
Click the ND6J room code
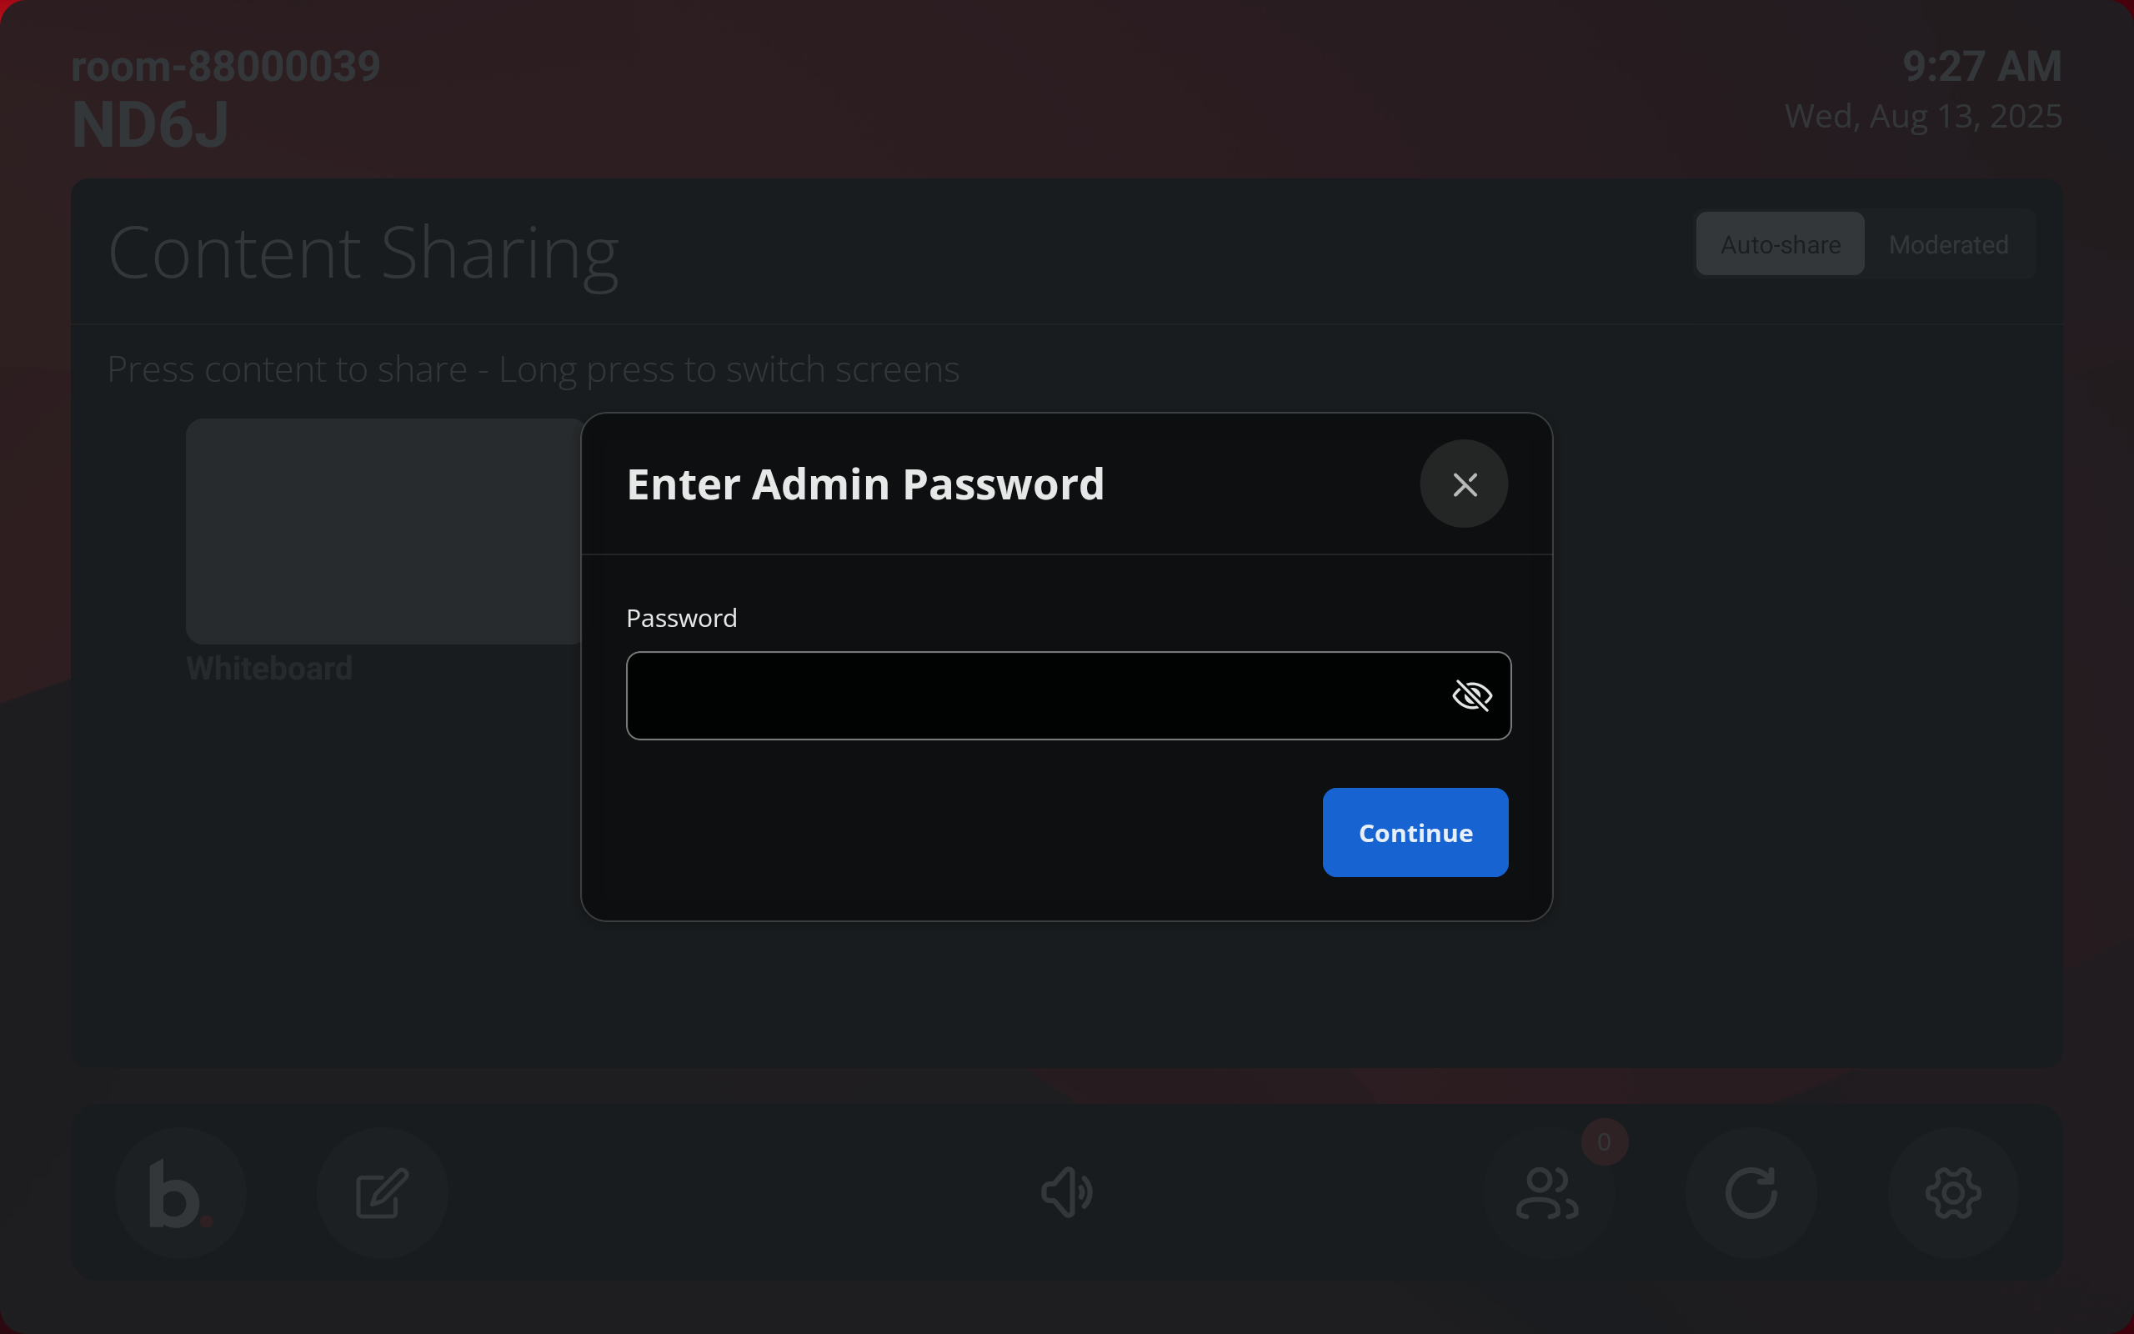(151, 124)
